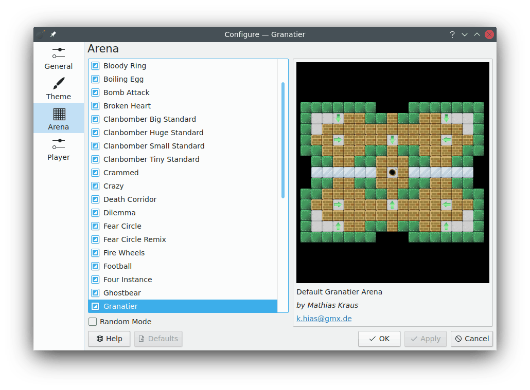Click the icon beside Crammed
Image resolution: width=530 pixels, height=390 pixels.
tap(95, 173)
